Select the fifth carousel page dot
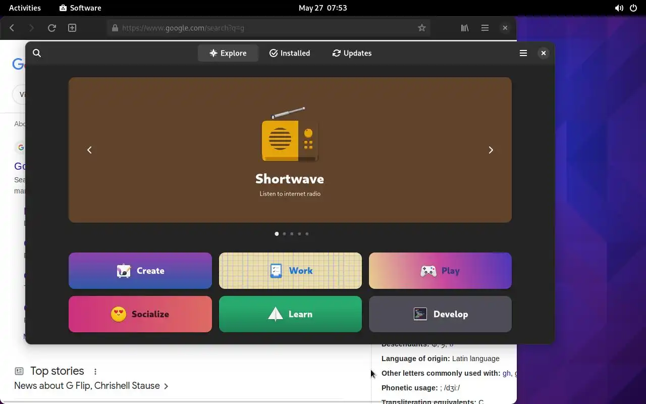Image resolution: width=646 pixels, height=404 pixels. (x=307, y=234)
